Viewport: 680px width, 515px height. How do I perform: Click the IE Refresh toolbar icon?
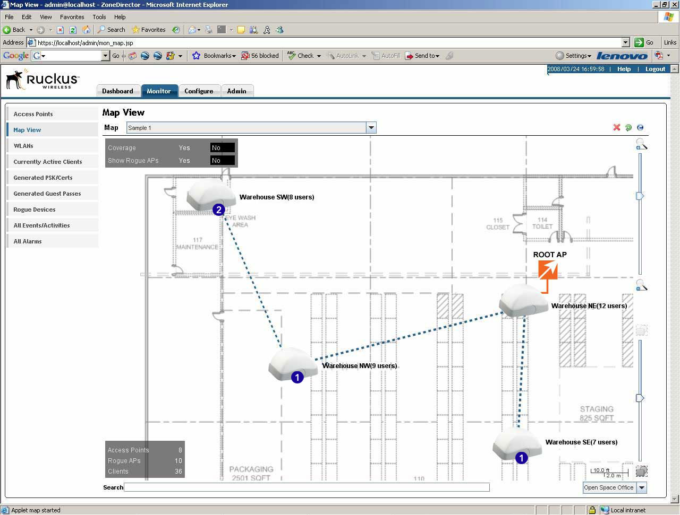coord(73,30)
